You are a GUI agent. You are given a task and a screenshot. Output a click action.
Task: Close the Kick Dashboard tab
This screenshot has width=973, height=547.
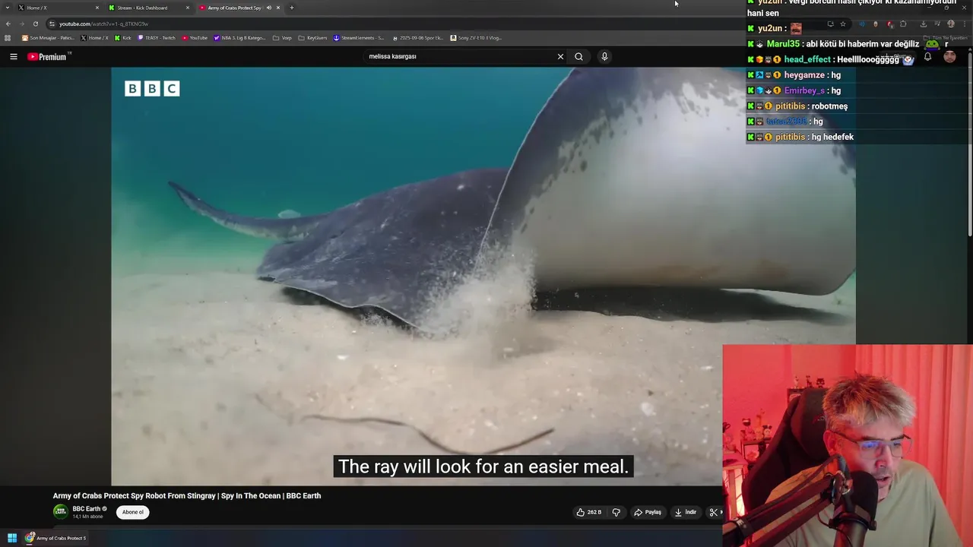point(188,8)
